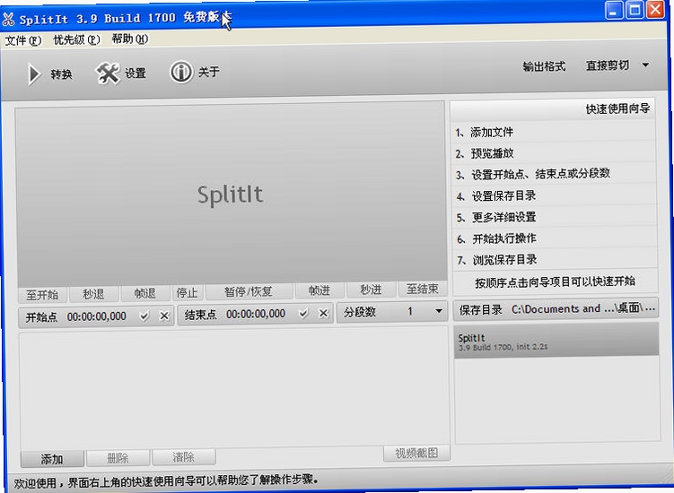Image resolution: width=674 pixels, height=493 pixels.
Task: Click the 停止 button
Action: pos(187,292)
